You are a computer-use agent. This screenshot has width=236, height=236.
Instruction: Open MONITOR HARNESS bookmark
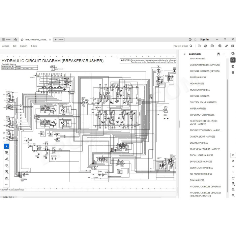(200, 90)
